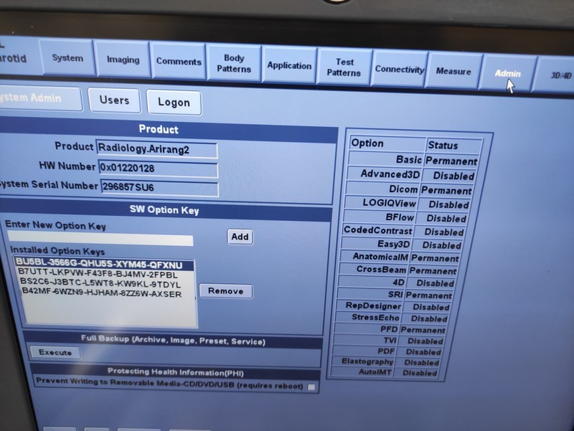This screenshot has height=431, width=574.
Task: Click the Permanent status of Dicom
Action: tap(446, 191)
